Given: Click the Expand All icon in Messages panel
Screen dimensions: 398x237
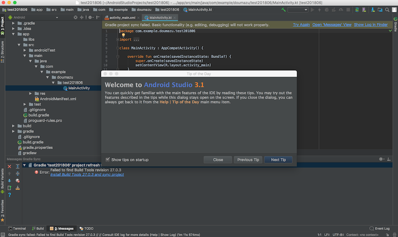Looking at the screenshot, I should [x=17, y=166].
